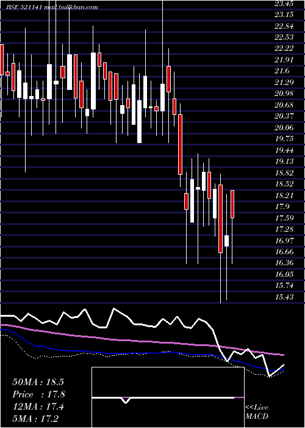Click the 20.68 price axis label
Viewport: 305px width, 428px height.
[x=284, y=105]
